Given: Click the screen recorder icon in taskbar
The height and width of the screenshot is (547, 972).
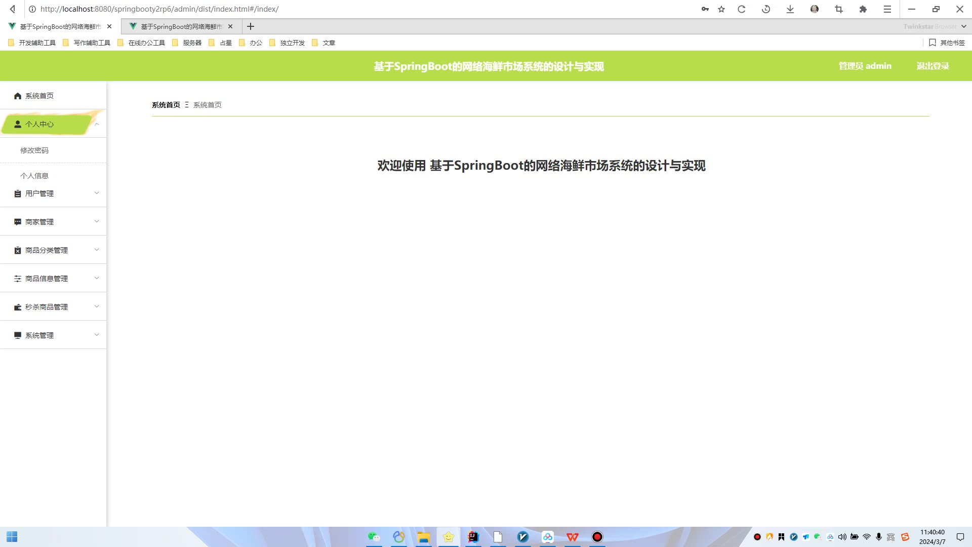Looking at the screenshot, I should [597, 537].
